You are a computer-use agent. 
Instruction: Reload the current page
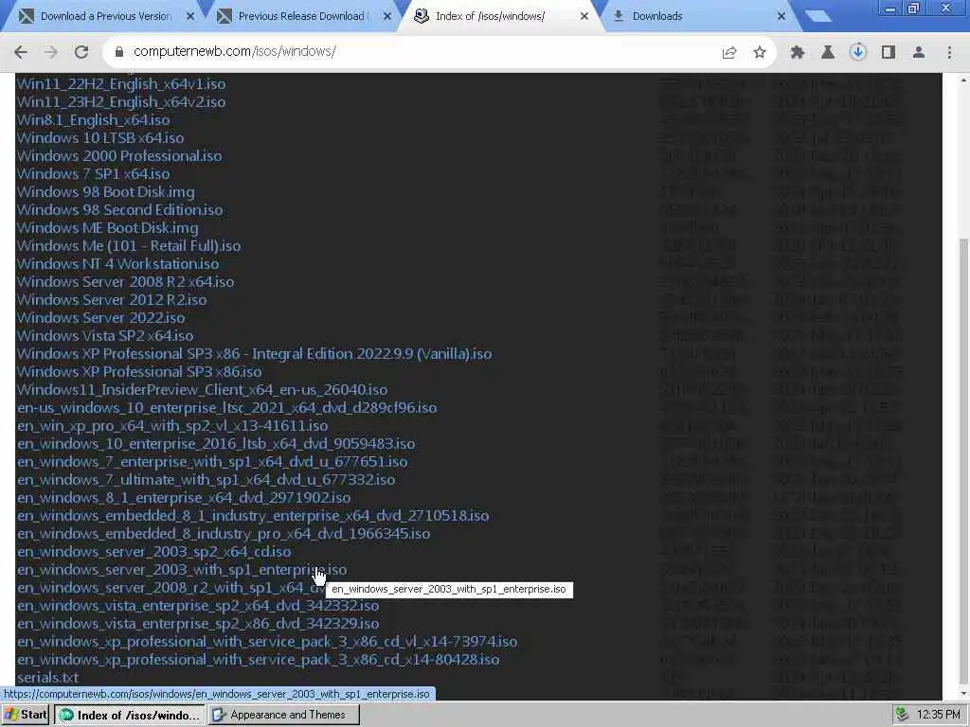pyautogui.click(x=81, y=52)
